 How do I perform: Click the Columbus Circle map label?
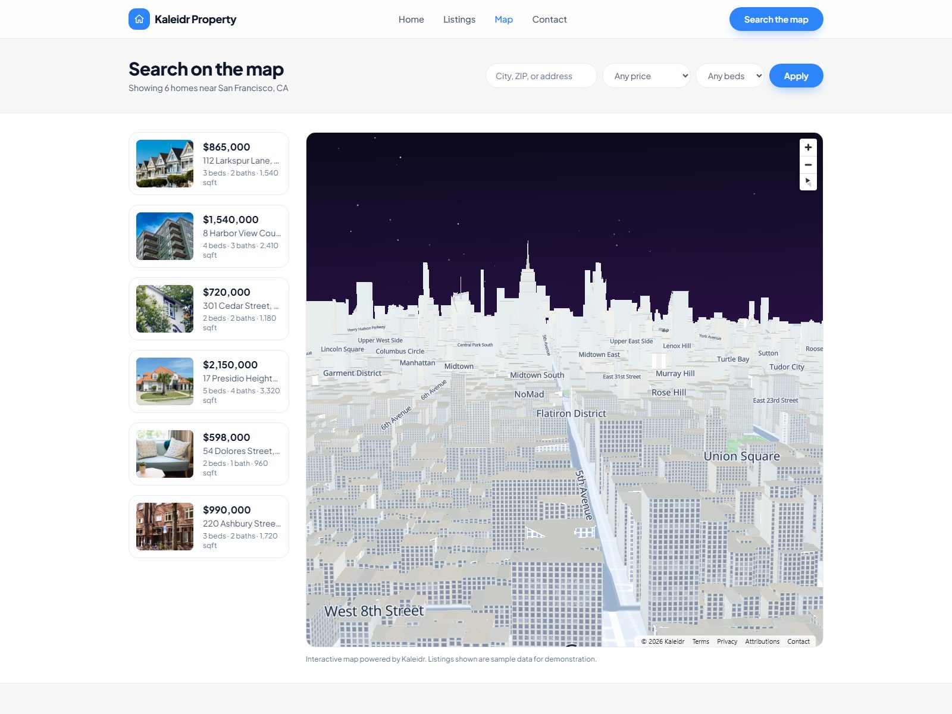(400, 352)
